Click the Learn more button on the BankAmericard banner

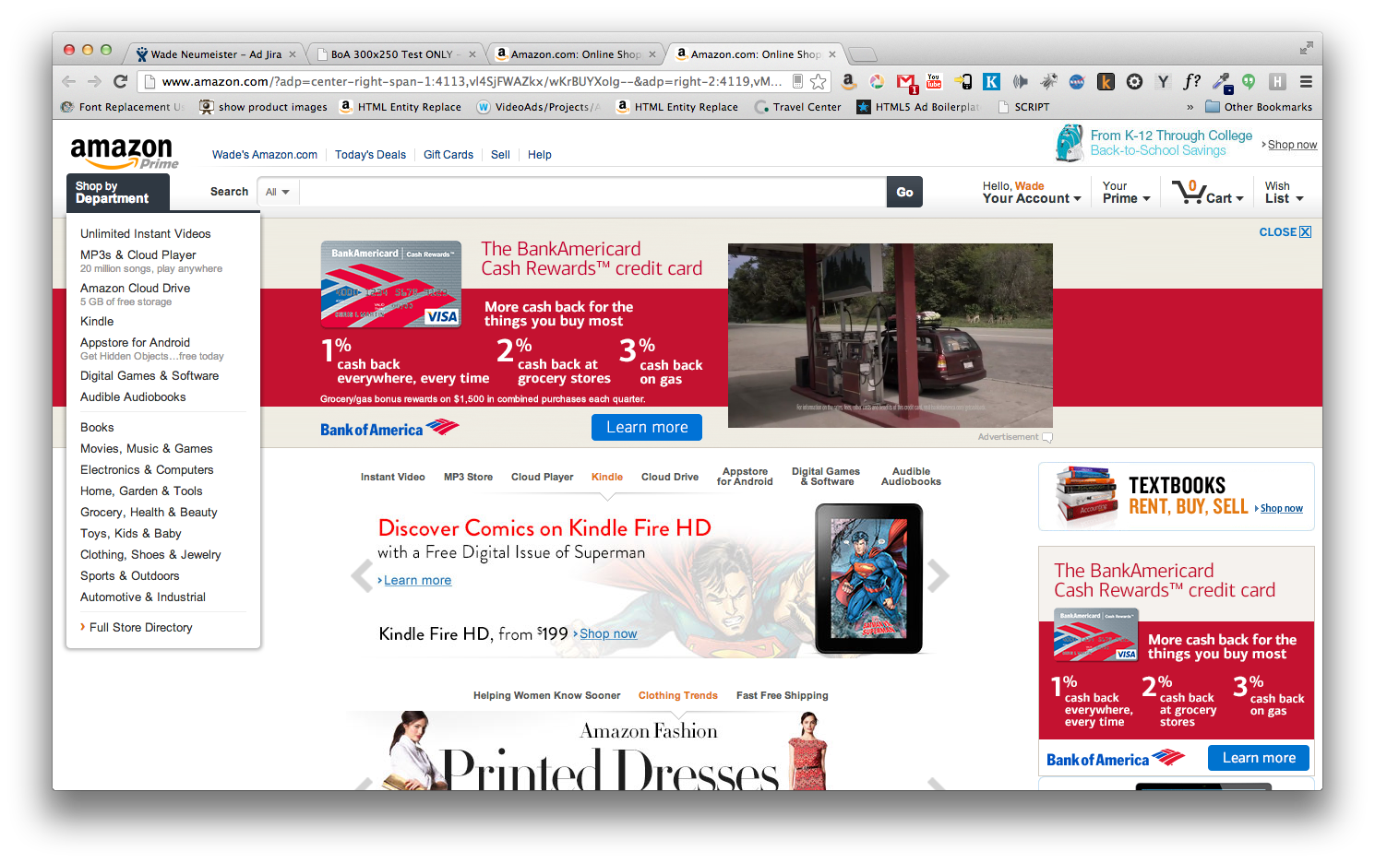pos(646,427)
